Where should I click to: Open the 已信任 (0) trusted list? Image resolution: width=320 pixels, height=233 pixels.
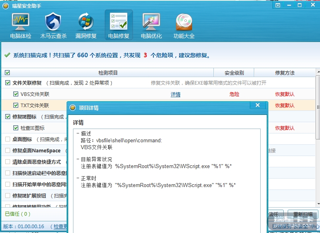(17, 214)
